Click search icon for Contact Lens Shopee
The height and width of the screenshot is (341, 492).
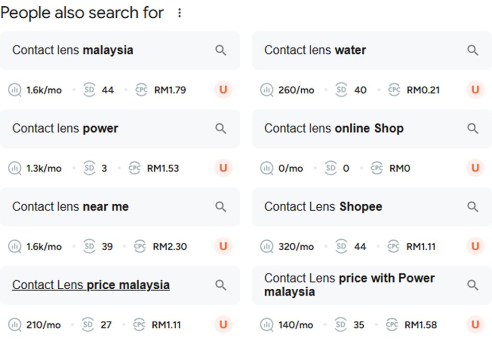(x=473, y=207)
